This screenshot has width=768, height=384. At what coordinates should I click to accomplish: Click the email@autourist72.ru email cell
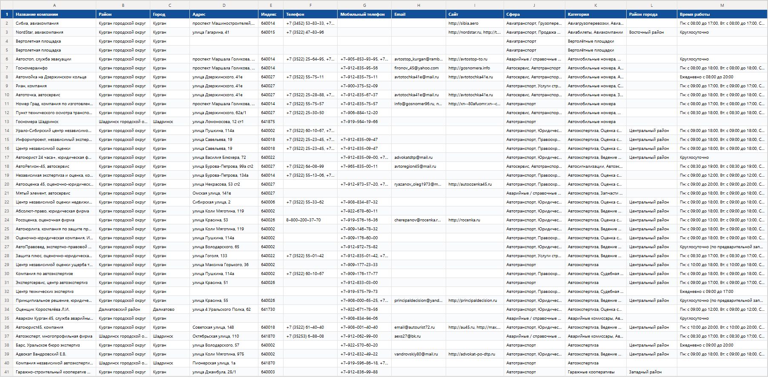418,327
